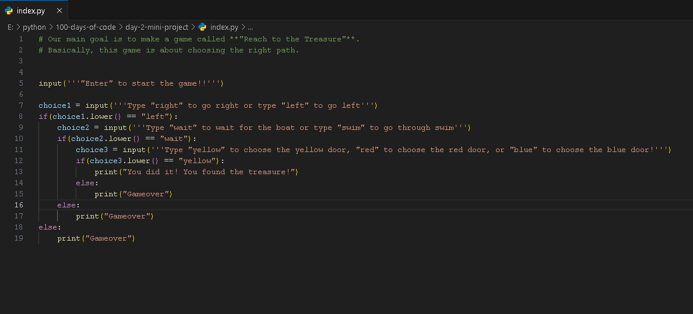Open the python folder breadcrumb
Viewport: 693px width, 314px height.
(34, 27)
